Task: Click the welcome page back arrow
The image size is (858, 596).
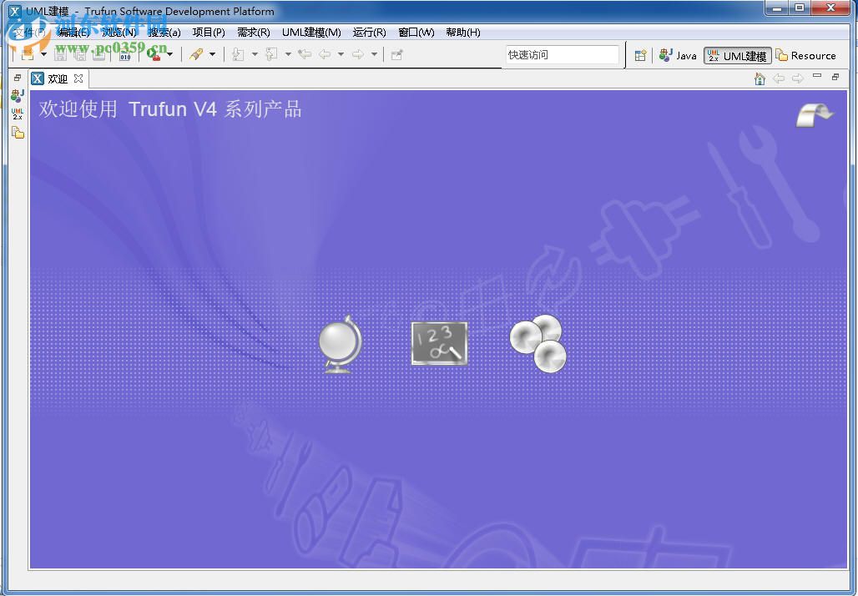Action: (779, 78)
